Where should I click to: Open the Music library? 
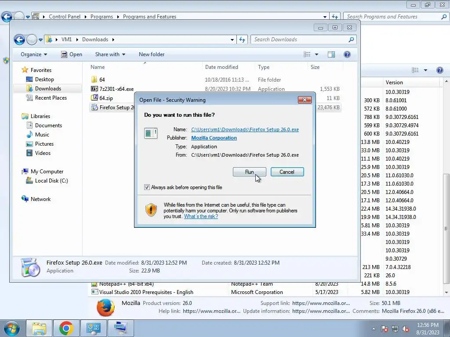click(x=42, y=134)
